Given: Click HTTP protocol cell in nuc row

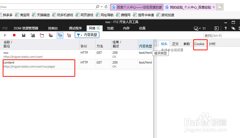Looking at the screenshot, I should (84, 53).
